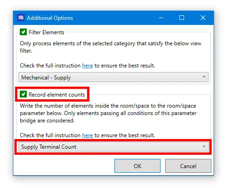Open the 'here' link under Filter Elements
Image resolution: width=227 pixels, height=188 pixels.
pos(87,66)
